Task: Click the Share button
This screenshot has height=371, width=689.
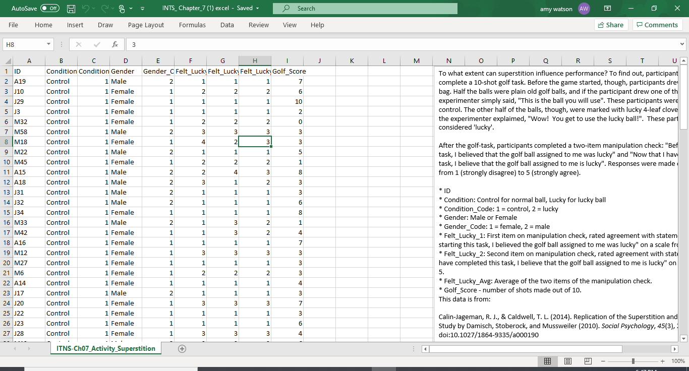Action: point(610,25)
